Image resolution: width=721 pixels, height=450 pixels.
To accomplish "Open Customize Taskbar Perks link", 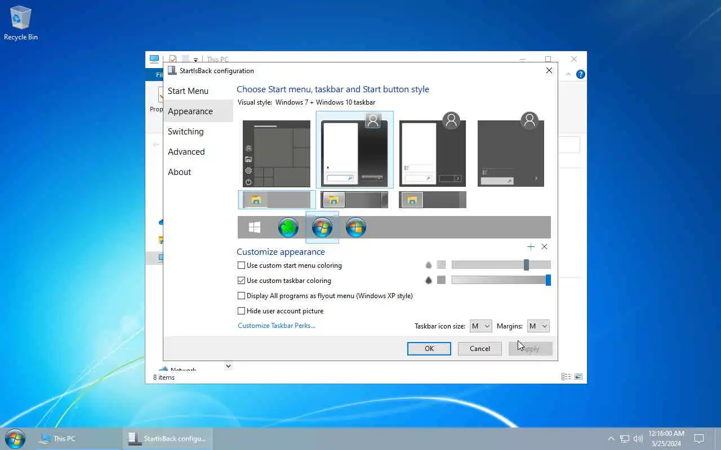I will 277,325.
